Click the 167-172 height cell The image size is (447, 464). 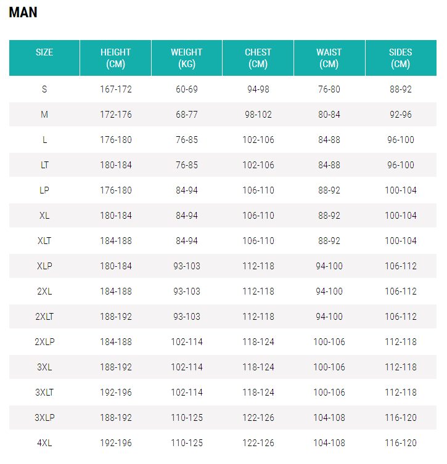116,89
